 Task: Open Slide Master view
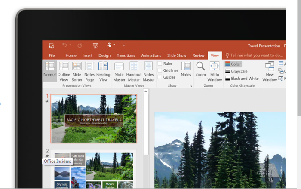(119, 71)
